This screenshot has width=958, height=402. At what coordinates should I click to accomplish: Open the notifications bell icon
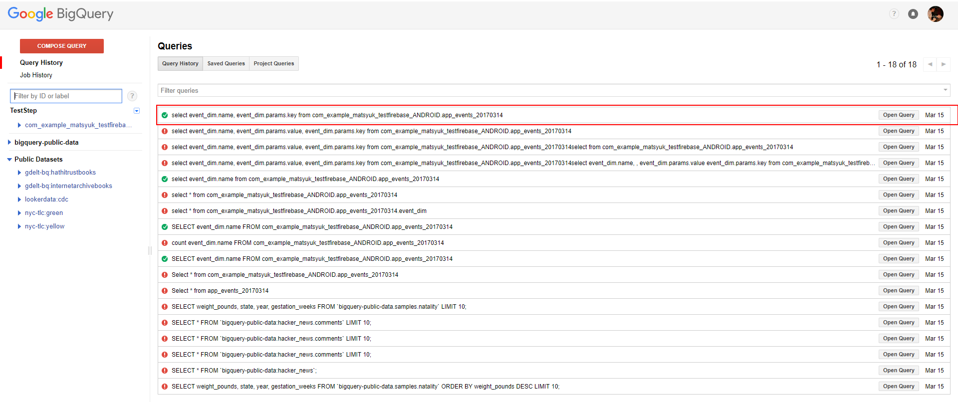coord(913,14)
